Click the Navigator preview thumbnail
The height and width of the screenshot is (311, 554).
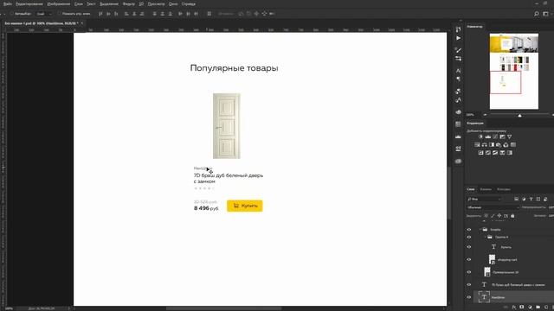coord(514,71)
